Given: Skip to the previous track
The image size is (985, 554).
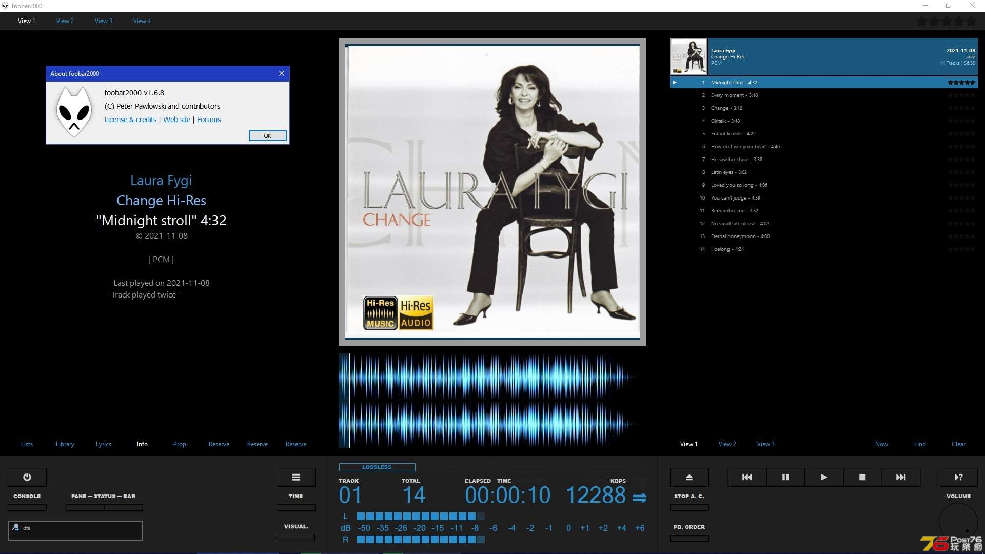Looking at the screenshot, I should pyautogui.click(x=747, y=477).
